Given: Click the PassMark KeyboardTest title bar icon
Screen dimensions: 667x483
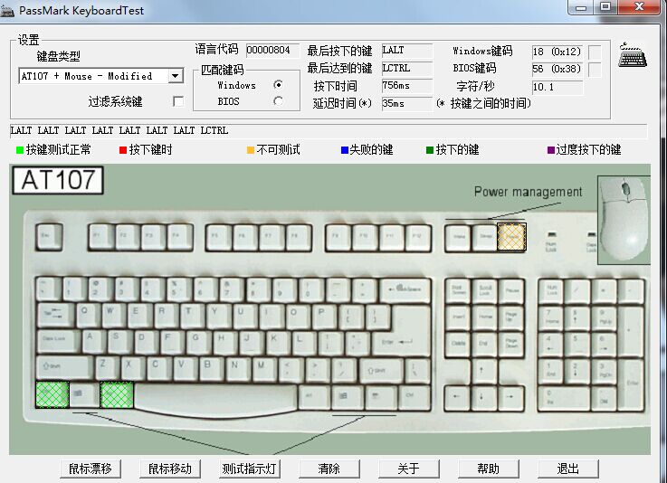Looking at the screenshot, I should pos(7,11).
